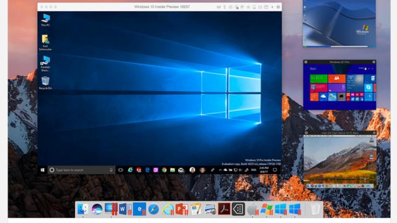Image resolution: width=397 pixels, height=223 pixels.
Task: Open the weather tile showing 78°
Action: [355, 83]
